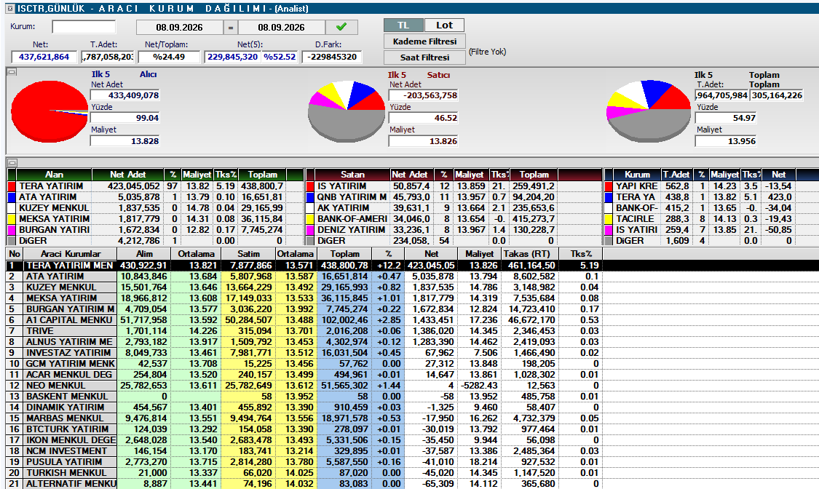This screenshot has width=819, height=489.
Task: Select the D.Fark value field
Action: [332, 57]
